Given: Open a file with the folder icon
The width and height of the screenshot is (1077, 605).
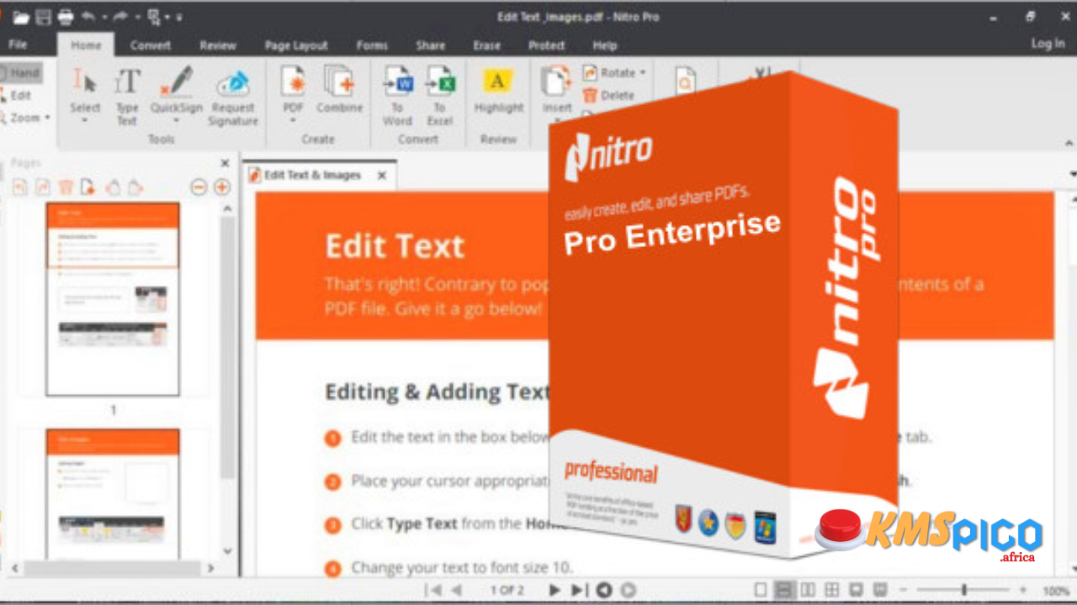Looking at the screenshot, I should pos(20,17).
